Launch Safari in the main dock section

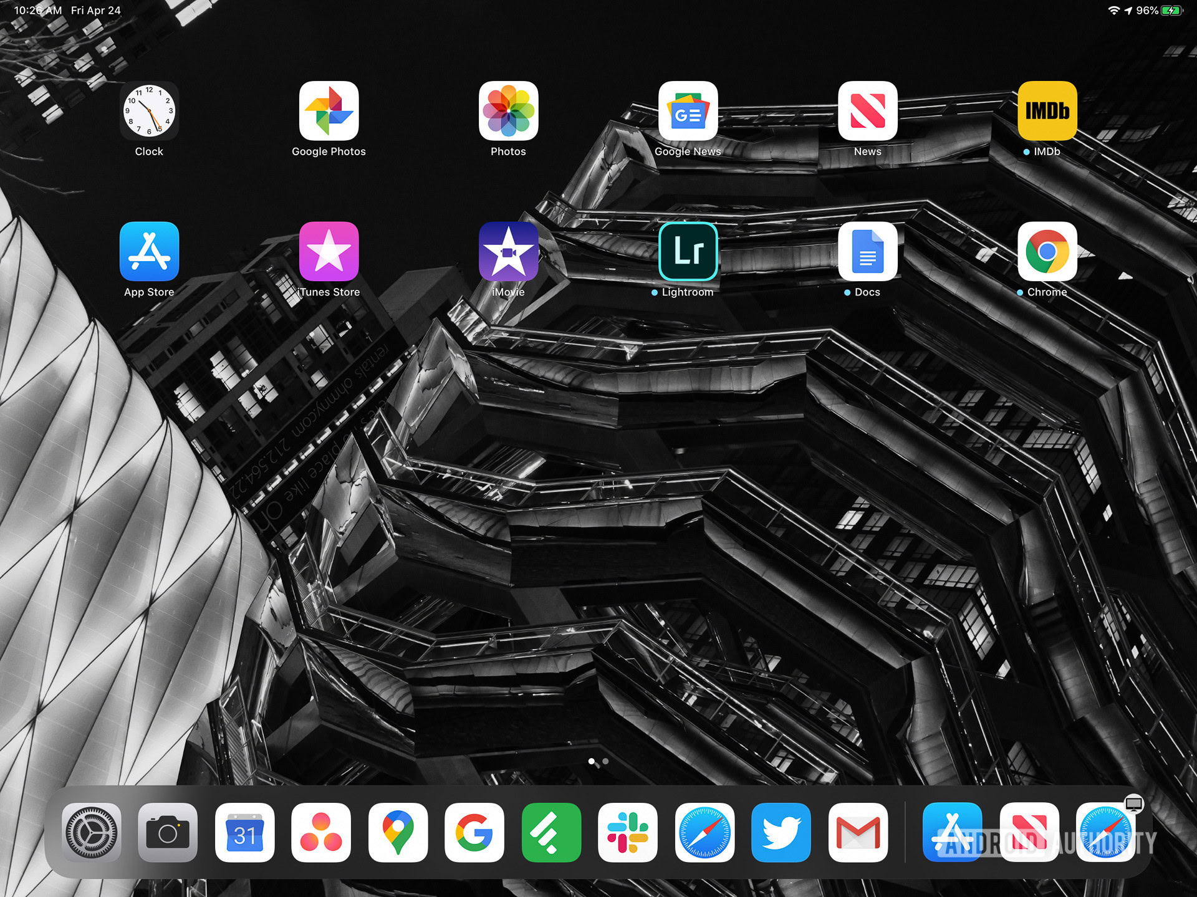coord(704,832)
